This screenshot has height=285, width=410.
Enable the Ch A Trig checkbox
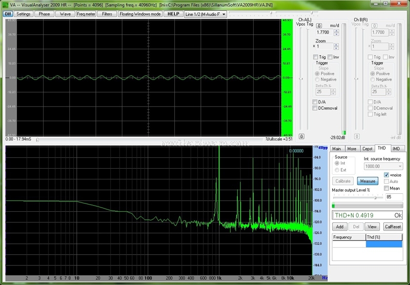(x=316, y=57)
